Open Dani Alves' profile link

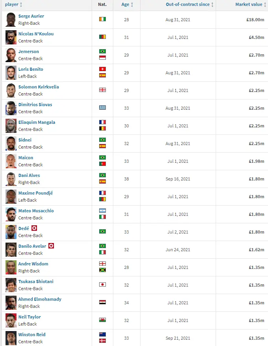click(29, 175)
